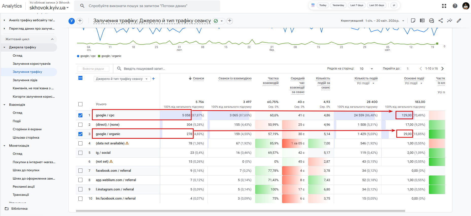Check the (direct) / (none) row checkbox
The width and height of the screenshot is (471, 216).
(80, 125)
